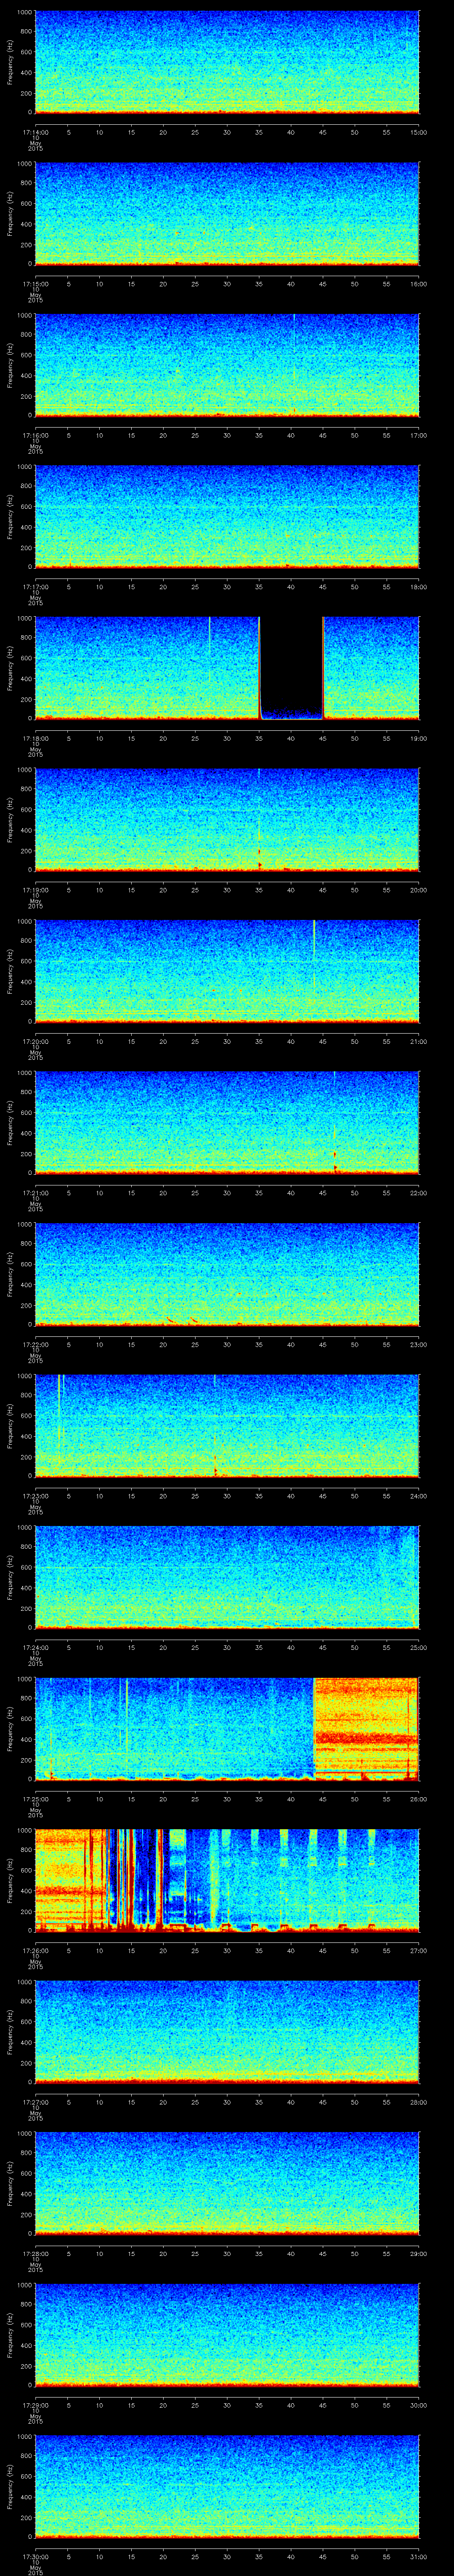Viewport: 454px width, 2576px height.
Task: Select the 17:15:00 time axis label
Action: pyautogui.click(x=35, y=284)
